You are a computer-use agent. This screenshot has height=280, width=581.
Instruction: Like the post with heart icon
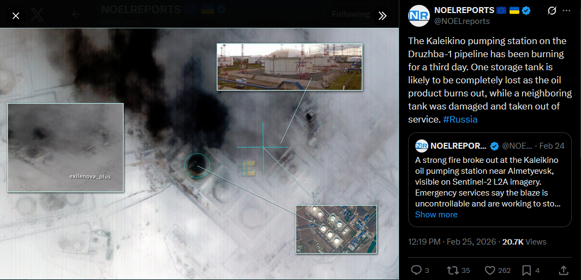pyautogui.click(x=490, y=270)
